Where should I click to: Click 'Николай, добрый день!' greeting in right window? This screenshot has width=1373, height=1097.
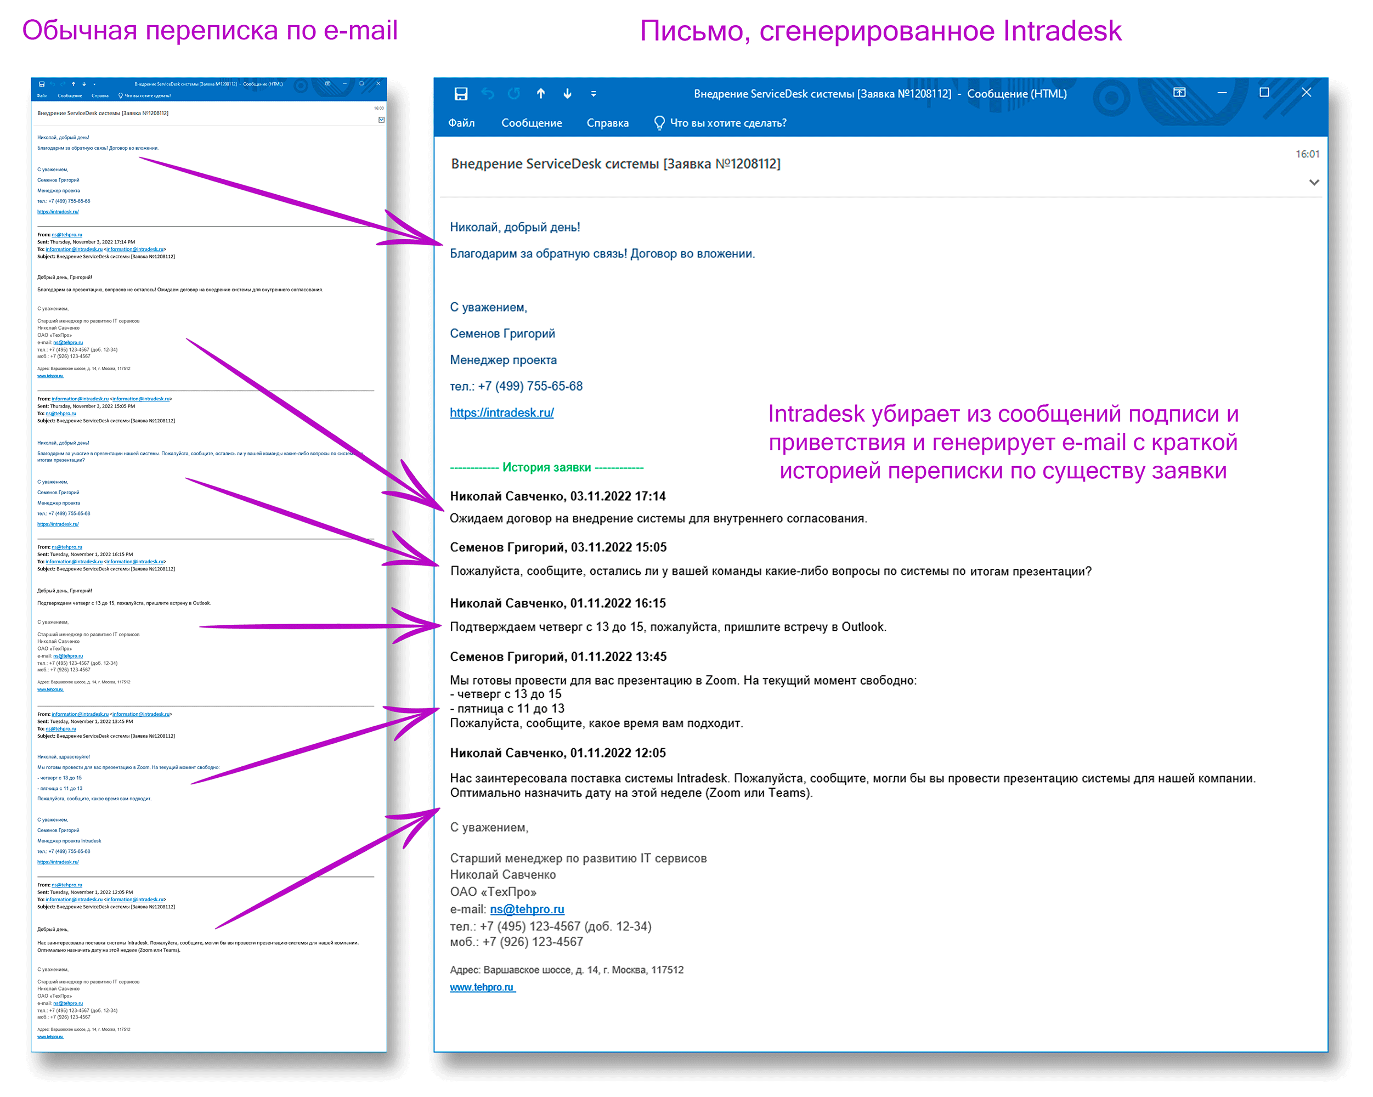tap(515, 227)
